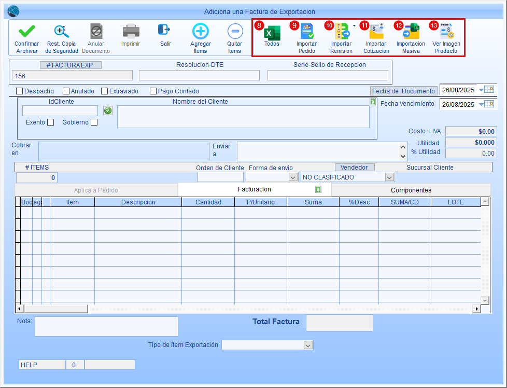Click the Salir exit icon
The height and width of the screenshot is (388, 507).
(165, 31)
